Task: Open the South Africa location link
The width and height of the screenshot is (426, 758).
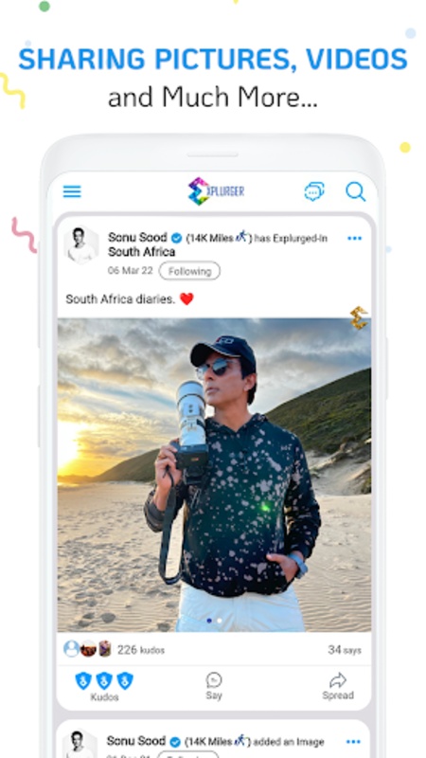Action: (x=141, y=252)
